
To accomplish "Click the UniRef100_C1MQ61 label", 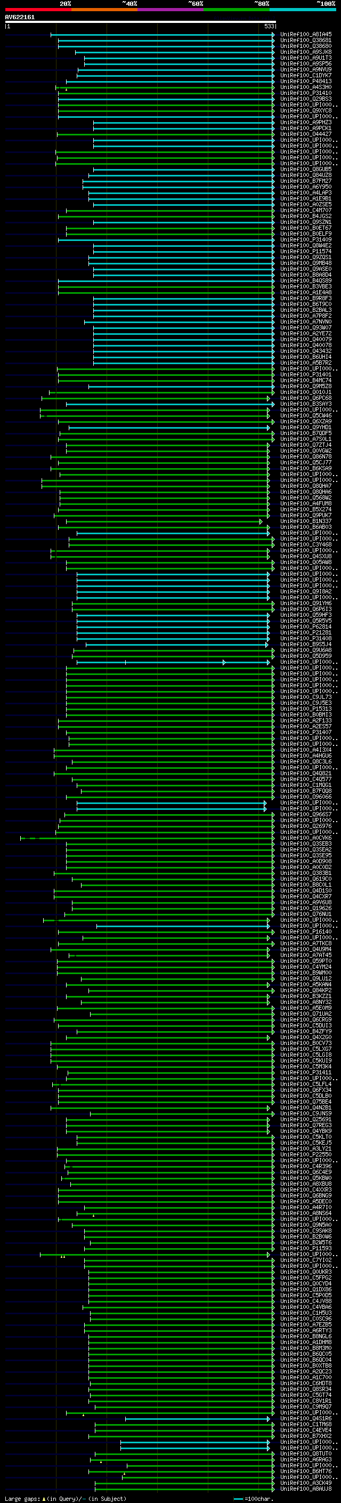I will (x=306, y=785).
